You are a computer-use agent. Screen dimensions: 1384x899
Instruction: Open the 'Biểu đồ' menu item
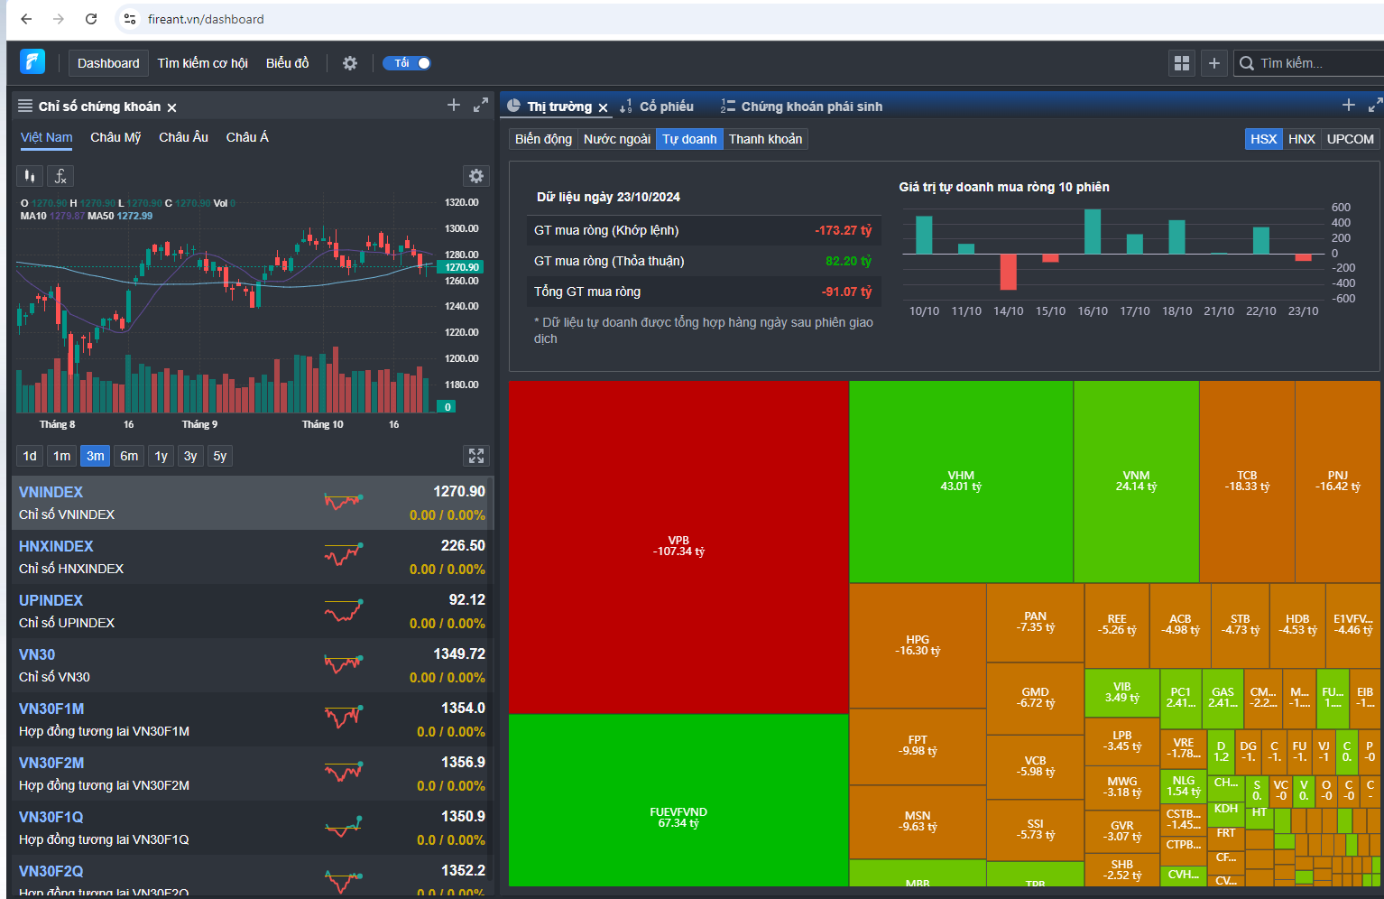click(x=288, y=63)
